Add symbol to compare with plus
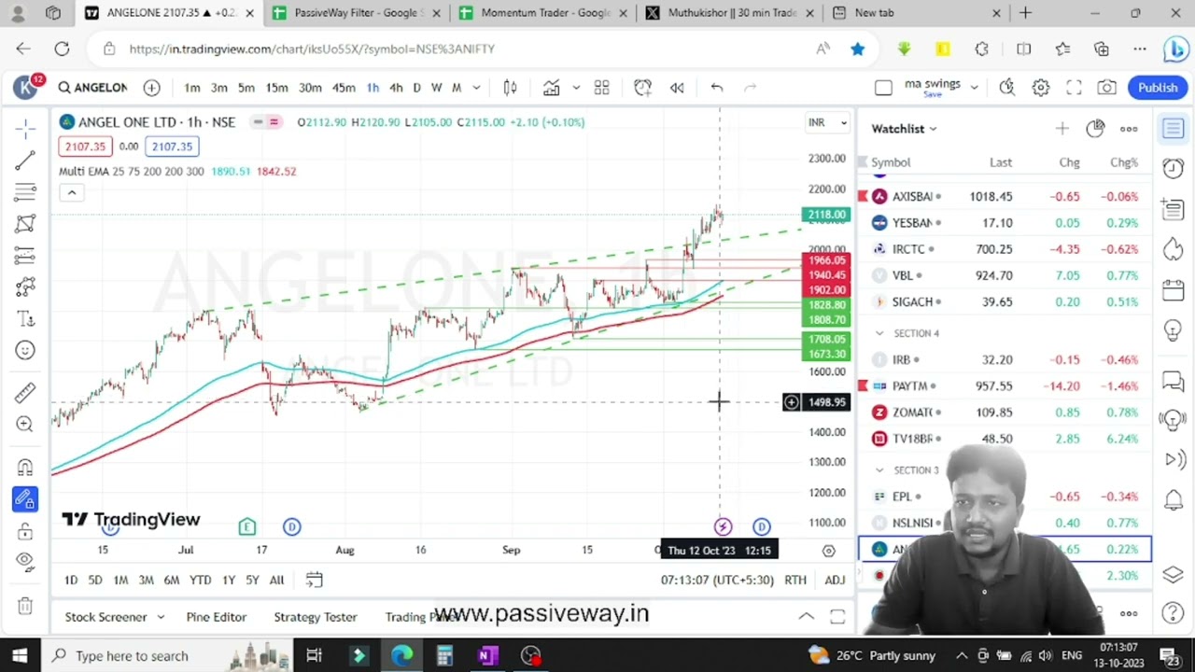 tap(151, 88)
